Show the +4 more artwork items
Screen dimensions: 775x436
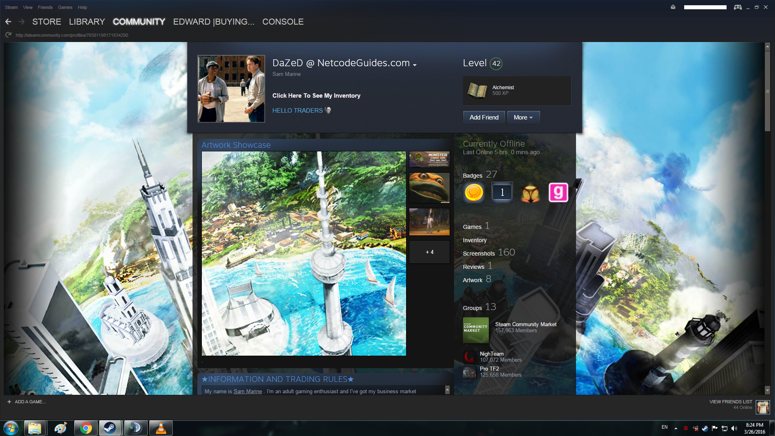point(429,252)
